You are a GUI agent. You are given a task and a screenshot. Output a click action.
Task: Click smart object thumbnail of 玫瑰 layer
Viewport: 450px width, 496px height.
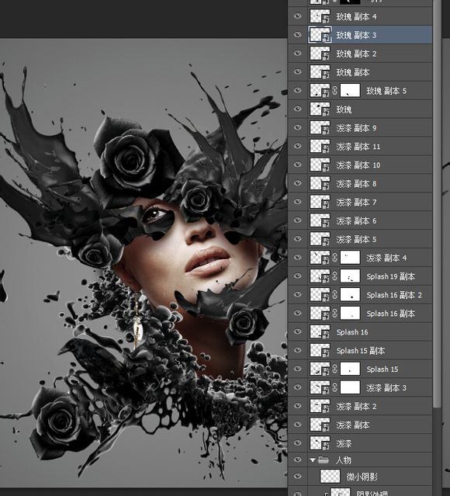(x=320, y=109)
